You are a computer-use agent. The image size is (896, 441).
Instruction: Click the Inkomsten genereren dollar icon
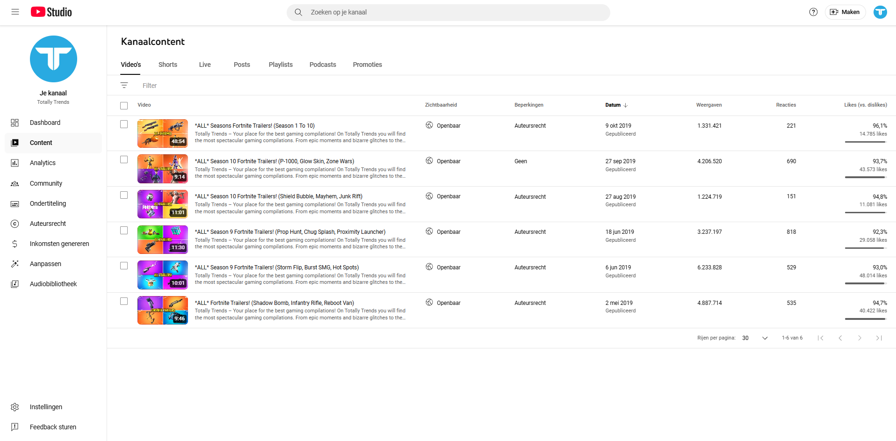(x=15, y=244)
